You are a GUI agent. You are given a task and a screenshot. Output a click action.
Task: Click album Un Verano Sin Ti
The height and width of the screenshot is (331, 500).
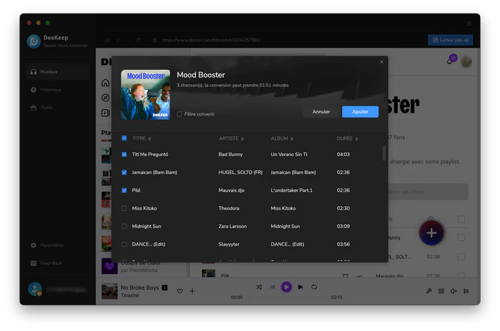[289, 155]
